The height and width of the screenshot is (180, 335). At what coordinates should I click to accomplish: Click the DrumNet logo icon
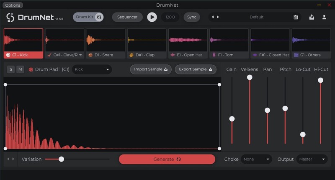tap(10, 18)
